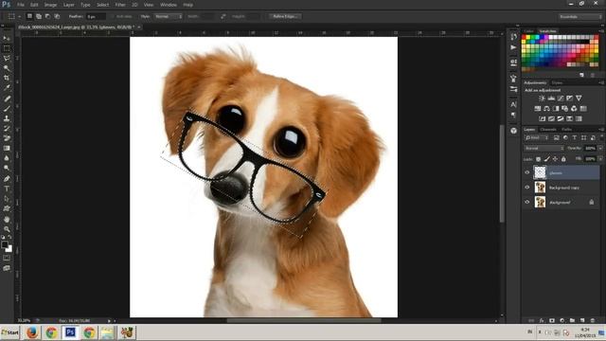Select the Crop tool
Screen dimensions: 606x341
(x=7, y=78)
